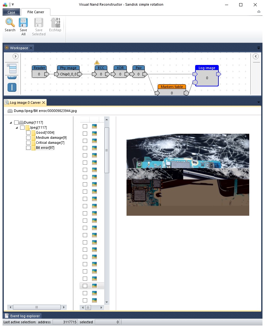Collapse the ribbon with the chevron

click(259, 12)
